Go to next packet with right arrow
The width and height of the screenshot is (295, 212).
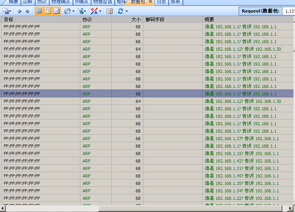28,11
